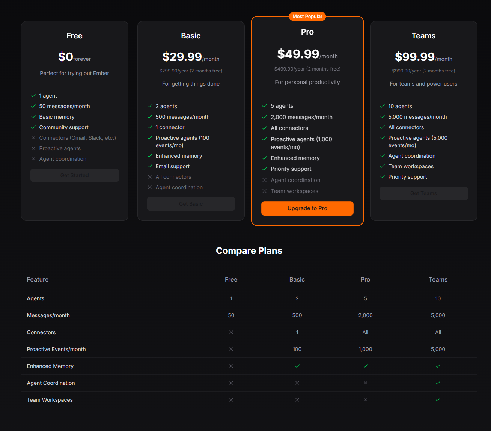The image size is (491, 431).
Task: Click the X icon beside Basic plan 'All connectors'
Action: point(150,177)
